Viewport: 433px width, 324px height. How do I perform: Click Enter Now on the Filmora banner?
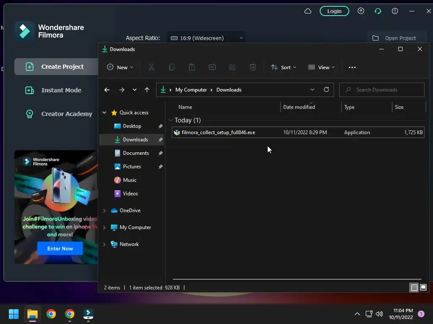click(60, 248)
